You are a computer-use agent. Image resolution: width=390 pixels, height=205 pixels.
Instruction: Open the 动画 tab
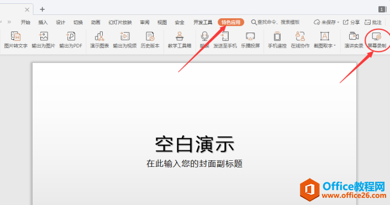tap(96, 23)
